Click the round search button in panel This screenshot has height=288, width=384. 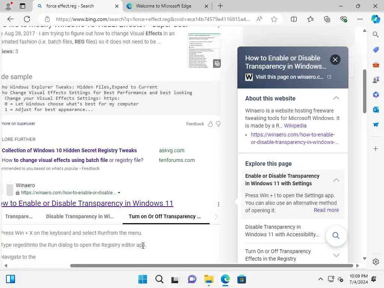pos(336,235)
